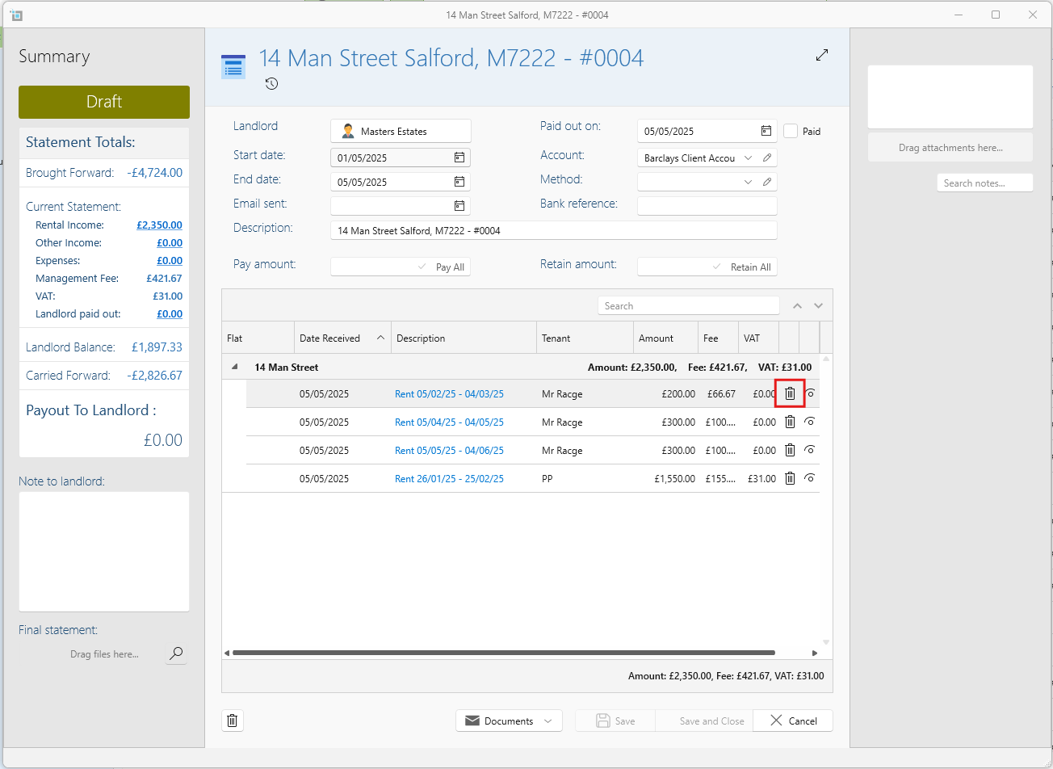Click the expand arrows icon in the header
The height and width of the screenshot is (769, 1053).
tap(822, 55)
